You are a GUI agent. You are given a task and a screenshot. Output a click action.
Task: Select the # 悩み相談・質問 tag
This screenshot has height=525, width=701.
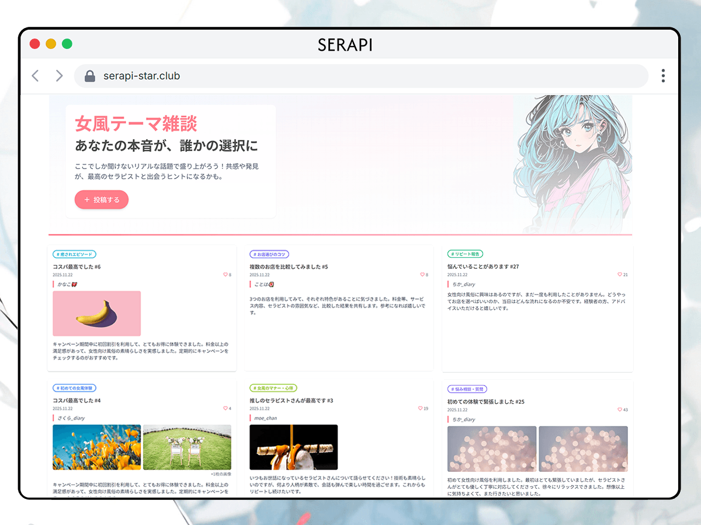coord(467,389)
